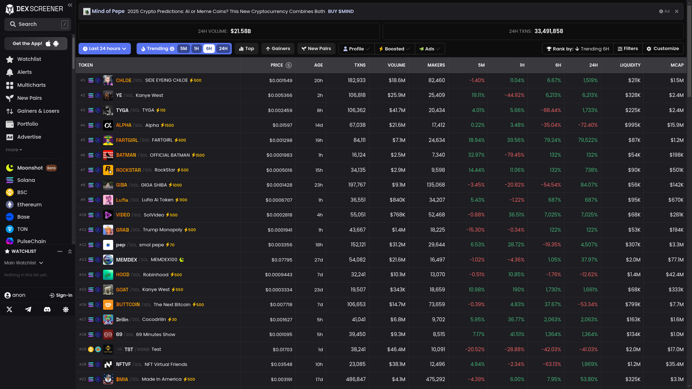Close the Mind of Pepe ad banner
Viewport: 692px width, 389px height.
(677, 12)
